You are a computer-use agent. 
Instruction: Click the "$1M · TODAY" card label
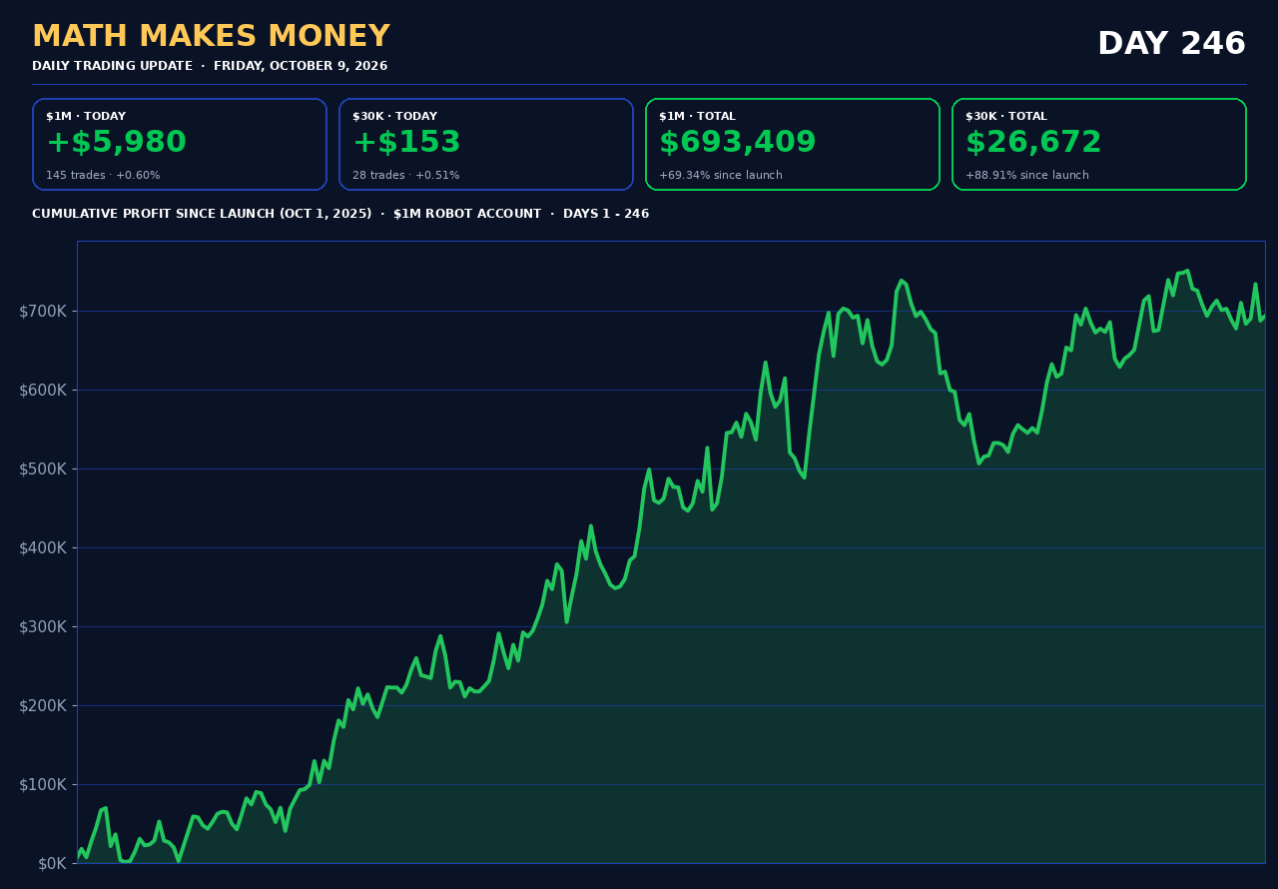pos(86,117)
